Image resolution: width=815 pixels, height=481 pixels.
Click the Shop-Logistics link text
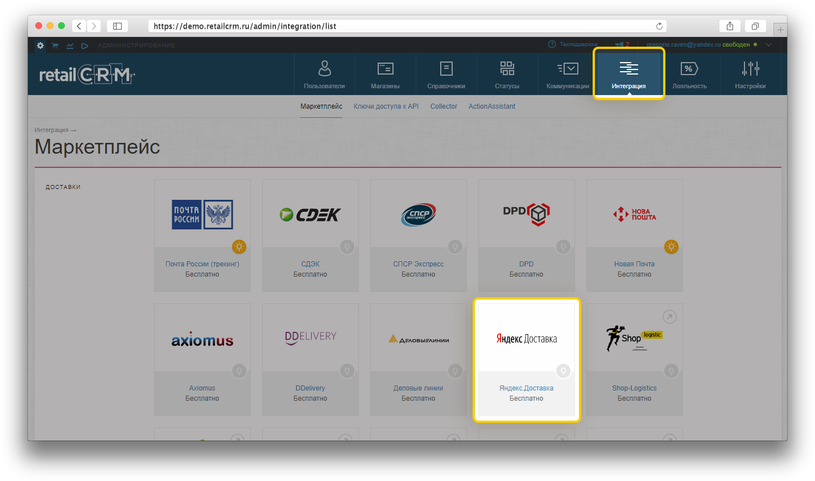tap(635, 388)
